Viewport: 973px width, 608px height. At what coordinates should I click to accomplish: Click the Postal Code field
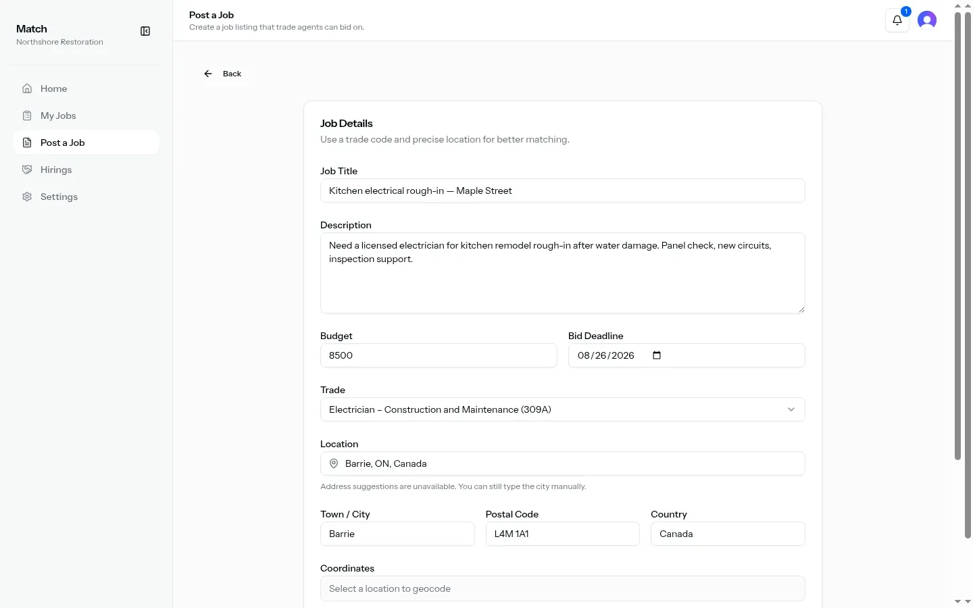563,534
